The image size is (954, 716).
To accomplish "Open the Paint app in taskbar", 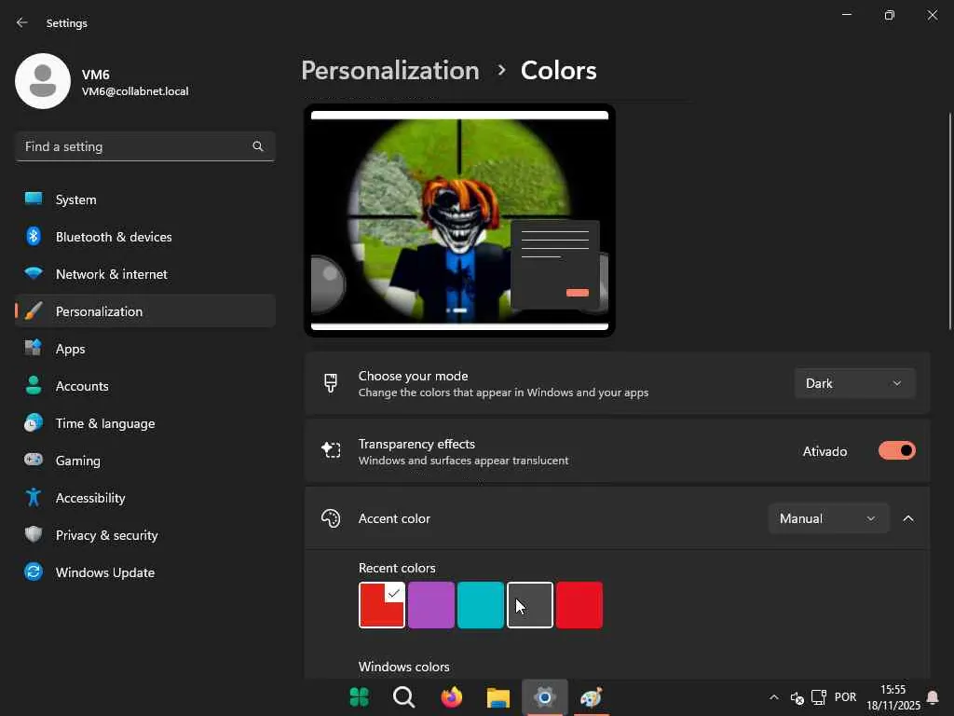I will [591, 697].
